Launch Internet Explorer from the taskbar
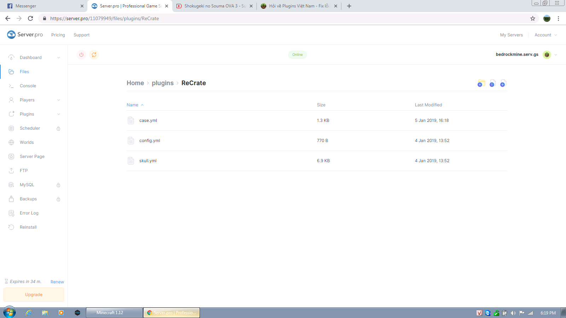Screen dimensions: 566x318 coord(29,313)
